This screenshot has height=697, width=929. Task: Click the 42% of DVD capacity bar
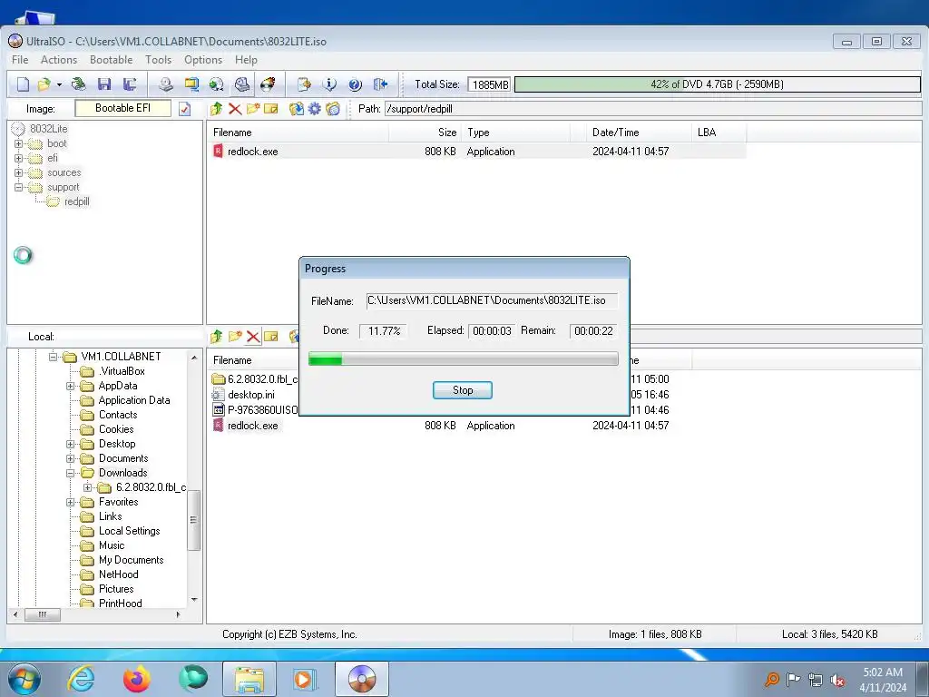[x=717, y=84]
